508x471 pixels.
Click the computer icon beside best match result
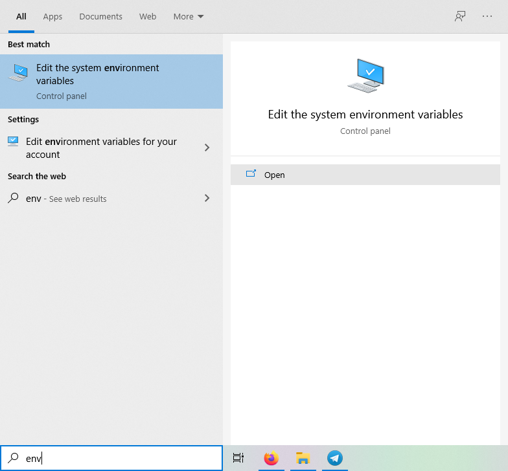click(x=18, y=72)
